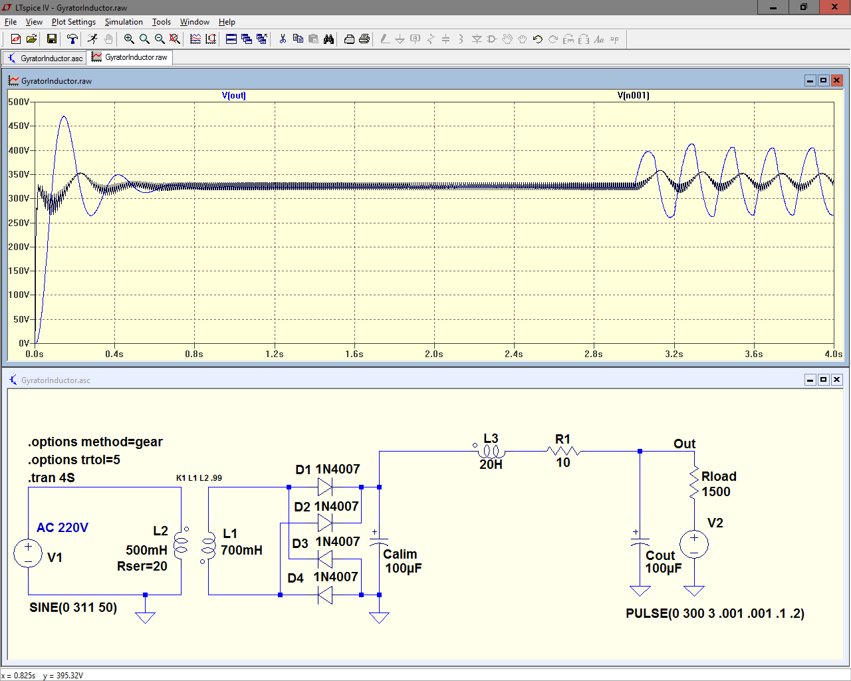851x681 pixels.
Task: Tile windows with the Tile icon
Action: coord(231,39)
